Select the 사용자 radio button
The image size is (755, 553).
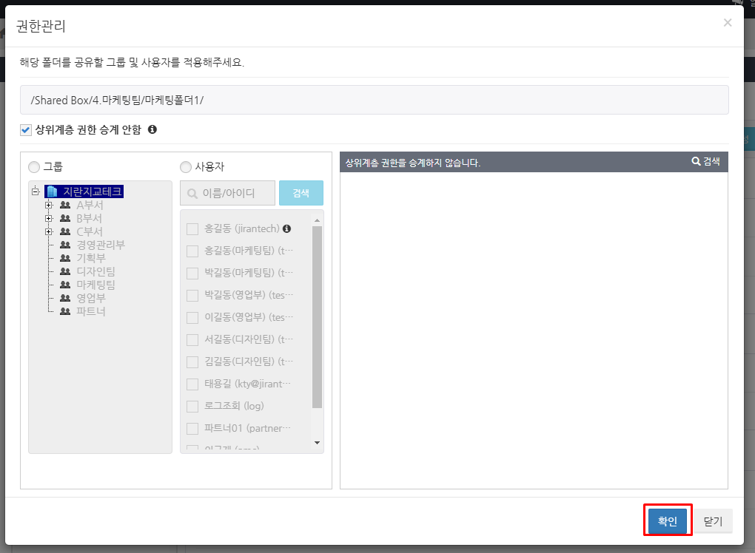[x=185, y=166]
